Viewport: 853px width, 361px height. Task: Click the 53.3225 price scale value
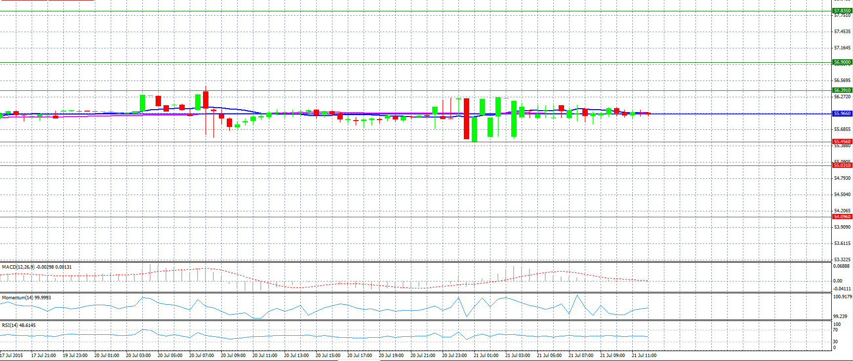pyautogui.click(x=842, y=259)
